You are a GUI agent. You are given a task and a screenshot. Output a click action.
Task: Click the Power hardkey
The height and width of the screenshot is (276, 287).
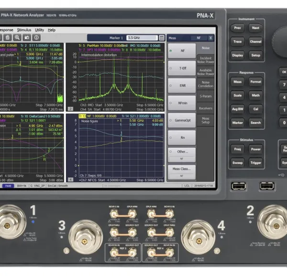(x=255, y=149)
